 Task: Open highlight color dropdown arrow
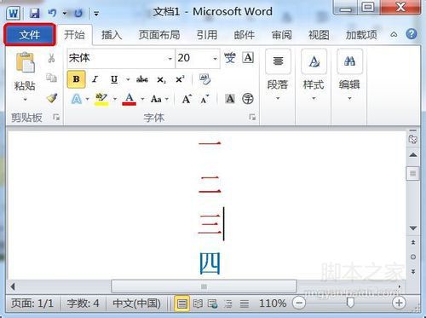(x=115, y=99)
